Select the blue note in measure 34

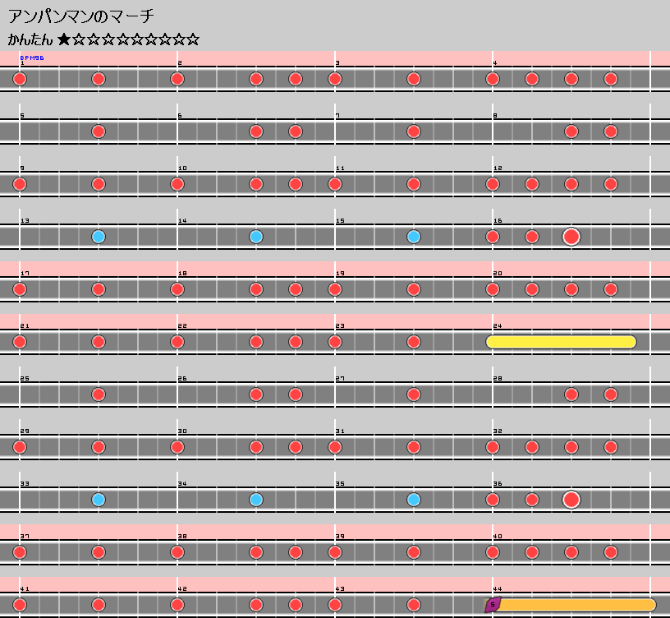256,500
